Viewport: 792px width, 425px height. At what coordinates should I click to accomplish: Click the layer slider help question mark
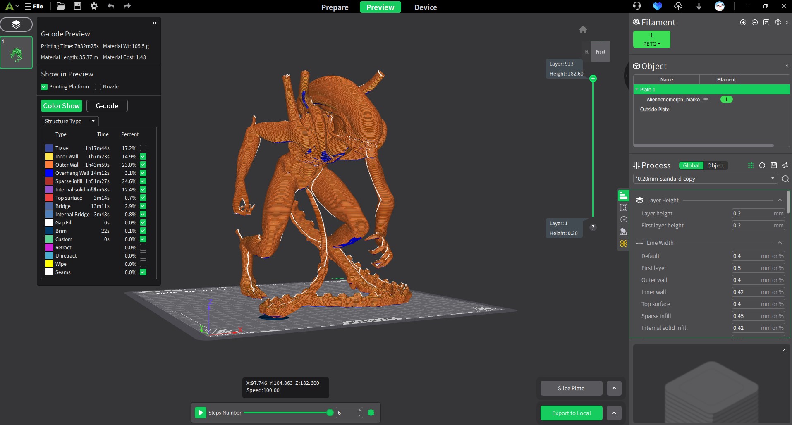pos(593,227)
